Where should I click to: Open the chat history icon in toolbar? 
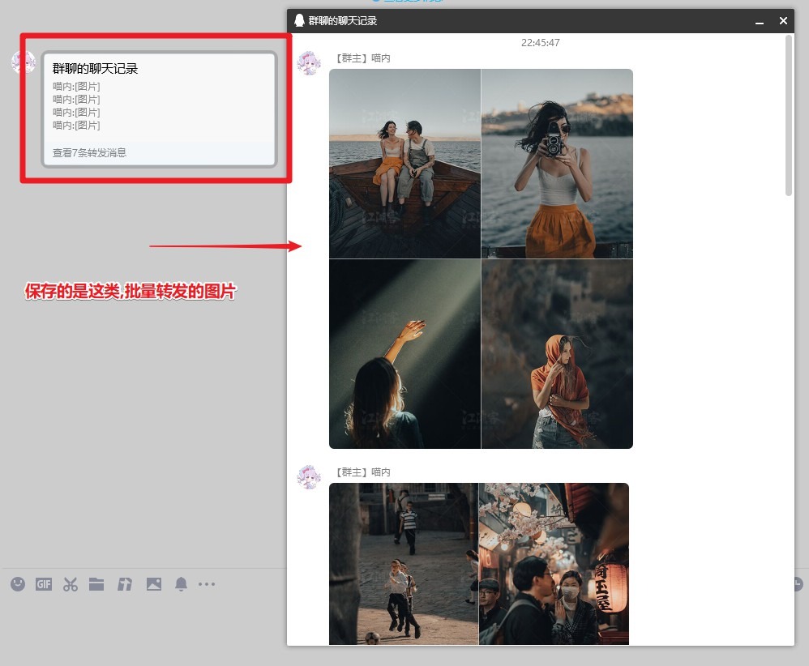coord(124,584)
